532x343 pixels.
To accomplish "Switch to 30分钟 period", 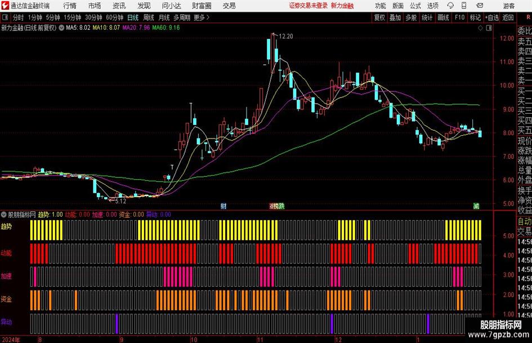I will point(93,17).
